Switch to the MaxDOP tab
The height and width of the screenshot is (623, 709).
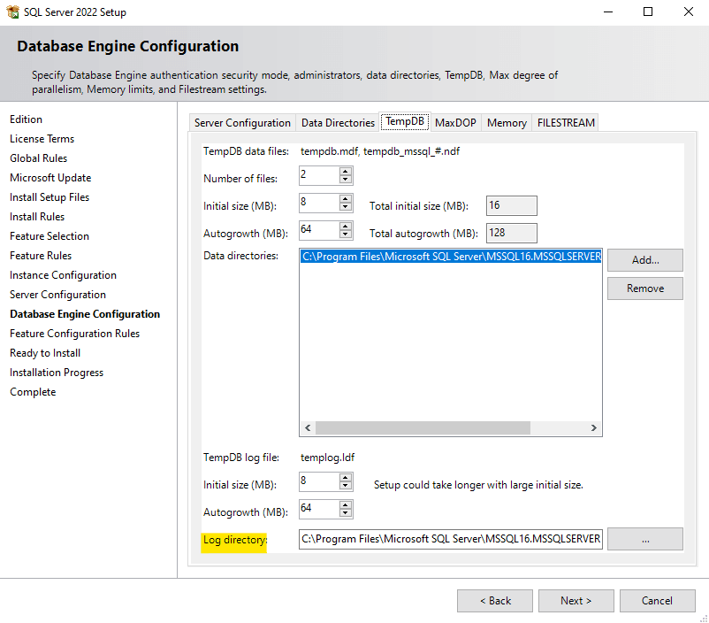[455, 123]
